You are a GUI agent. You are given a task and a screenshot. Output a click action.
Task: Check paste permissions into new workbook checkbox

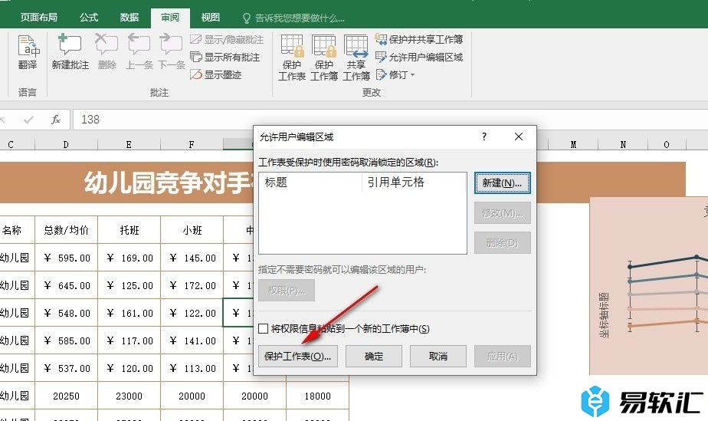pyautogui.click(x=264, y=328)
